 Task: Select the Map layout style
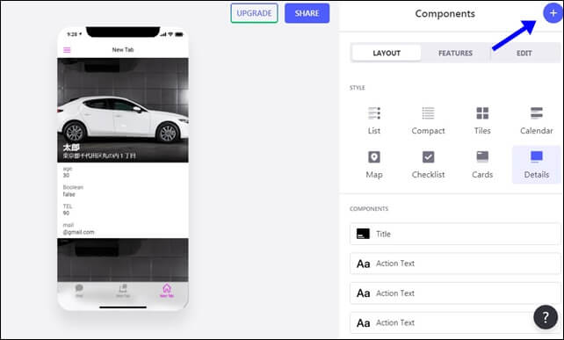[374, 165]
